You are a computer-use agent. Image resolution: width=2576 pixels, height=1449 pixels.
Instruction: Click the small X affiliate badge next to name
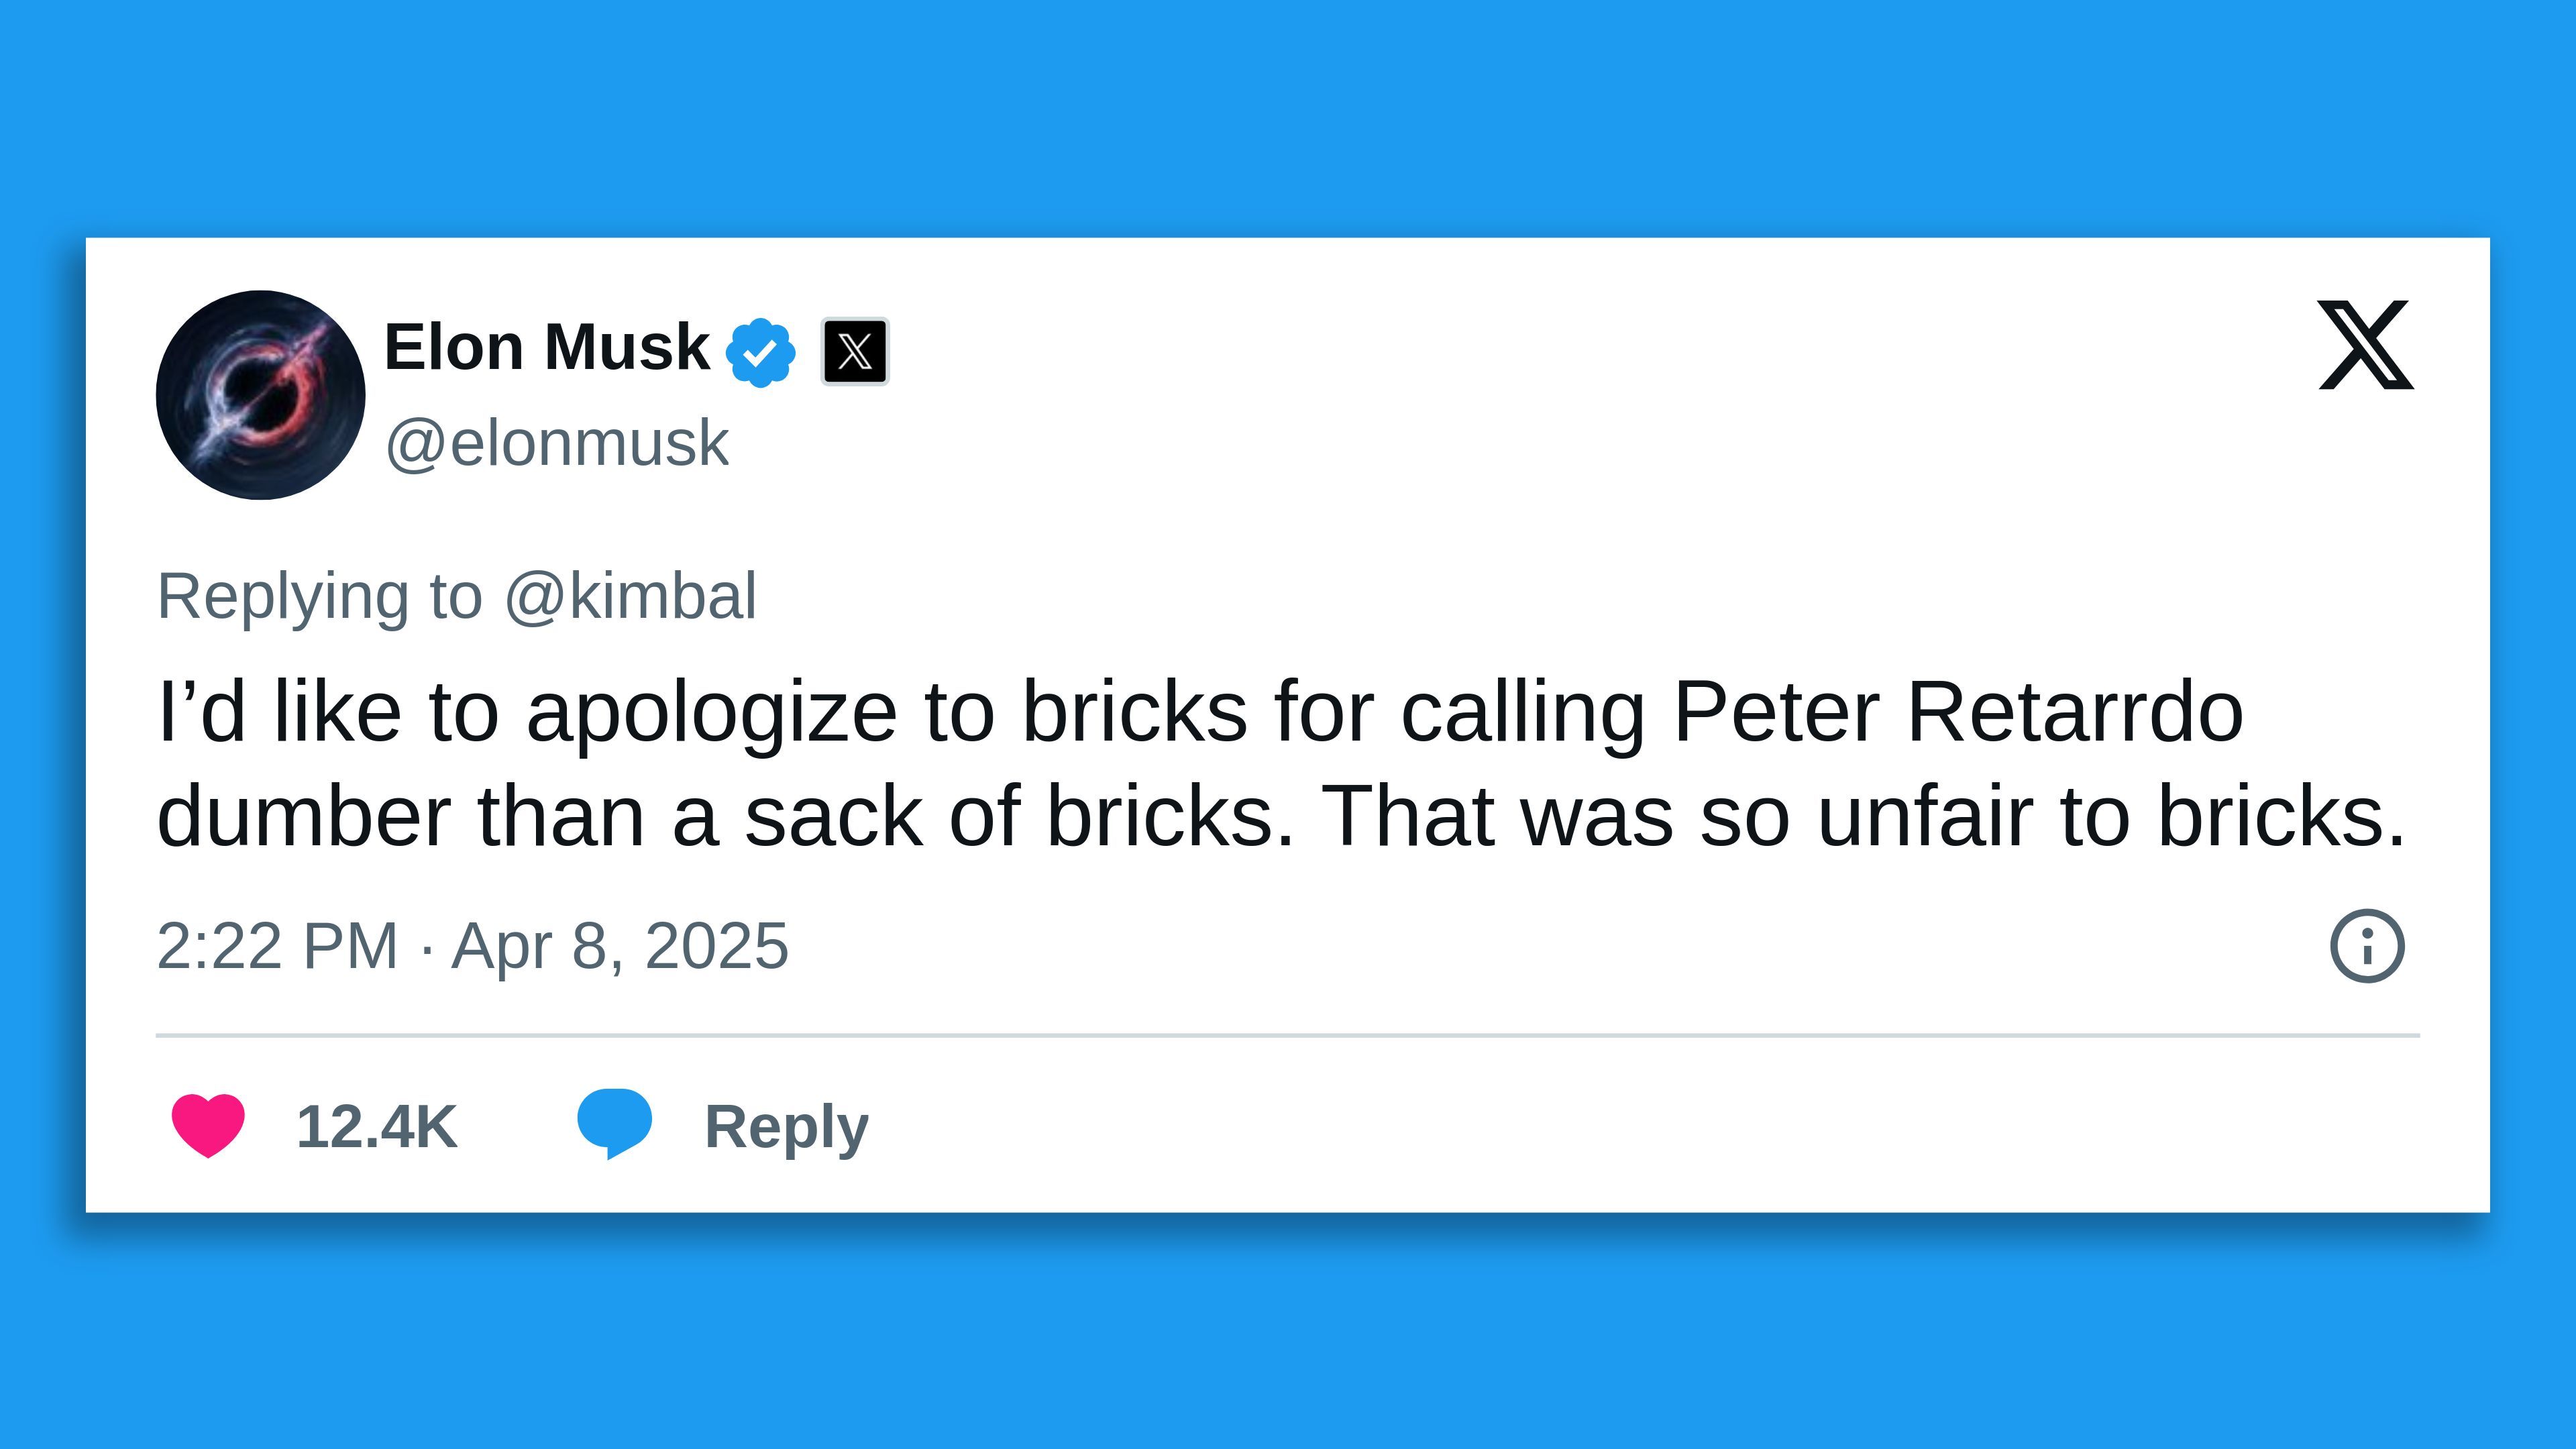[855, 350]
